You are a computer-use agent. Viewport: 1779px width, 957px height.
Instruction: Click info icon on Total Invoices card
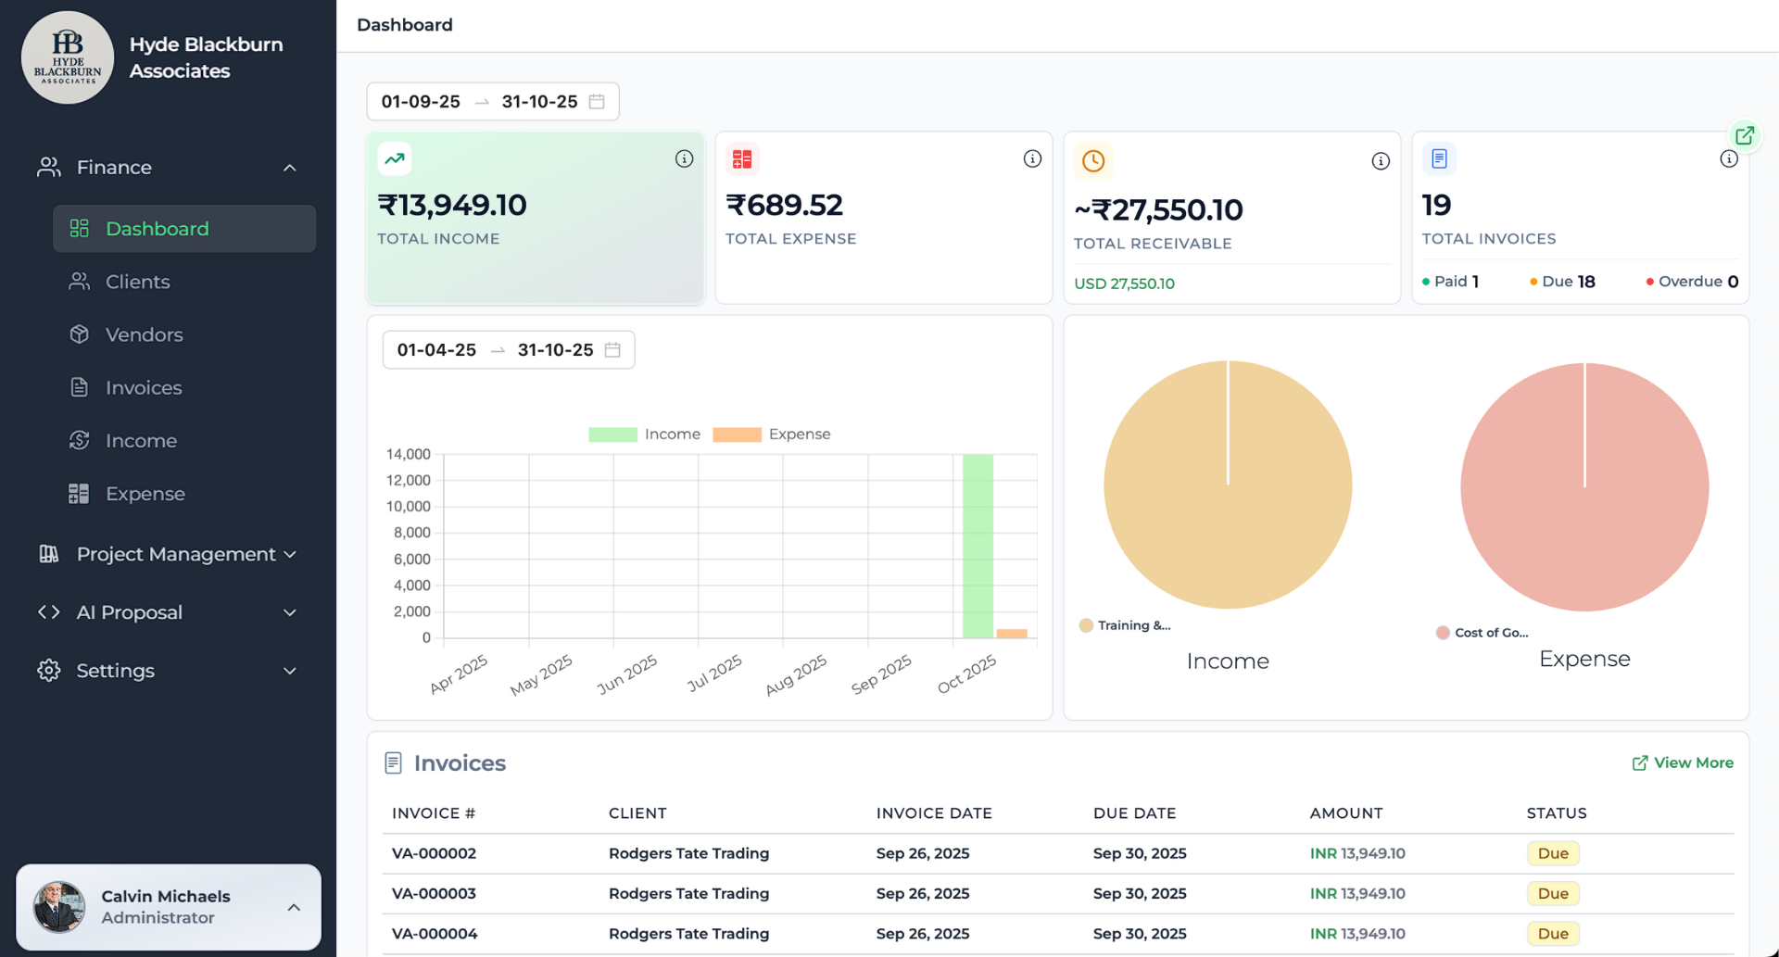tap(1728, 159)
